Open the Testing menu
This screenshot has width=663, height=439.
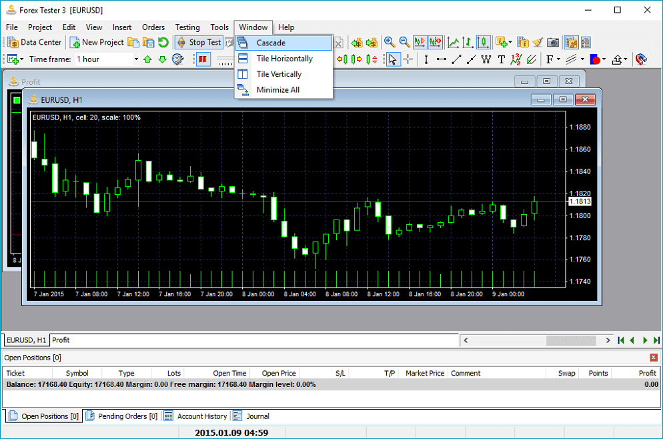tap(187, 27)
